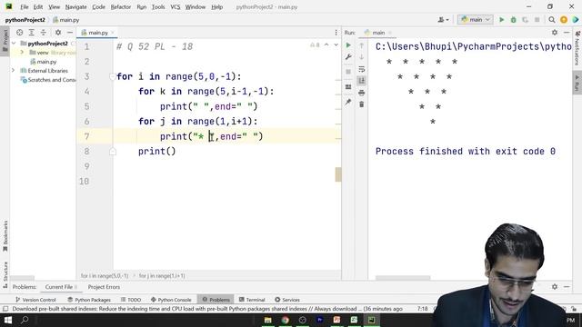
Task: Open the File menu
Action: (25, 7)
